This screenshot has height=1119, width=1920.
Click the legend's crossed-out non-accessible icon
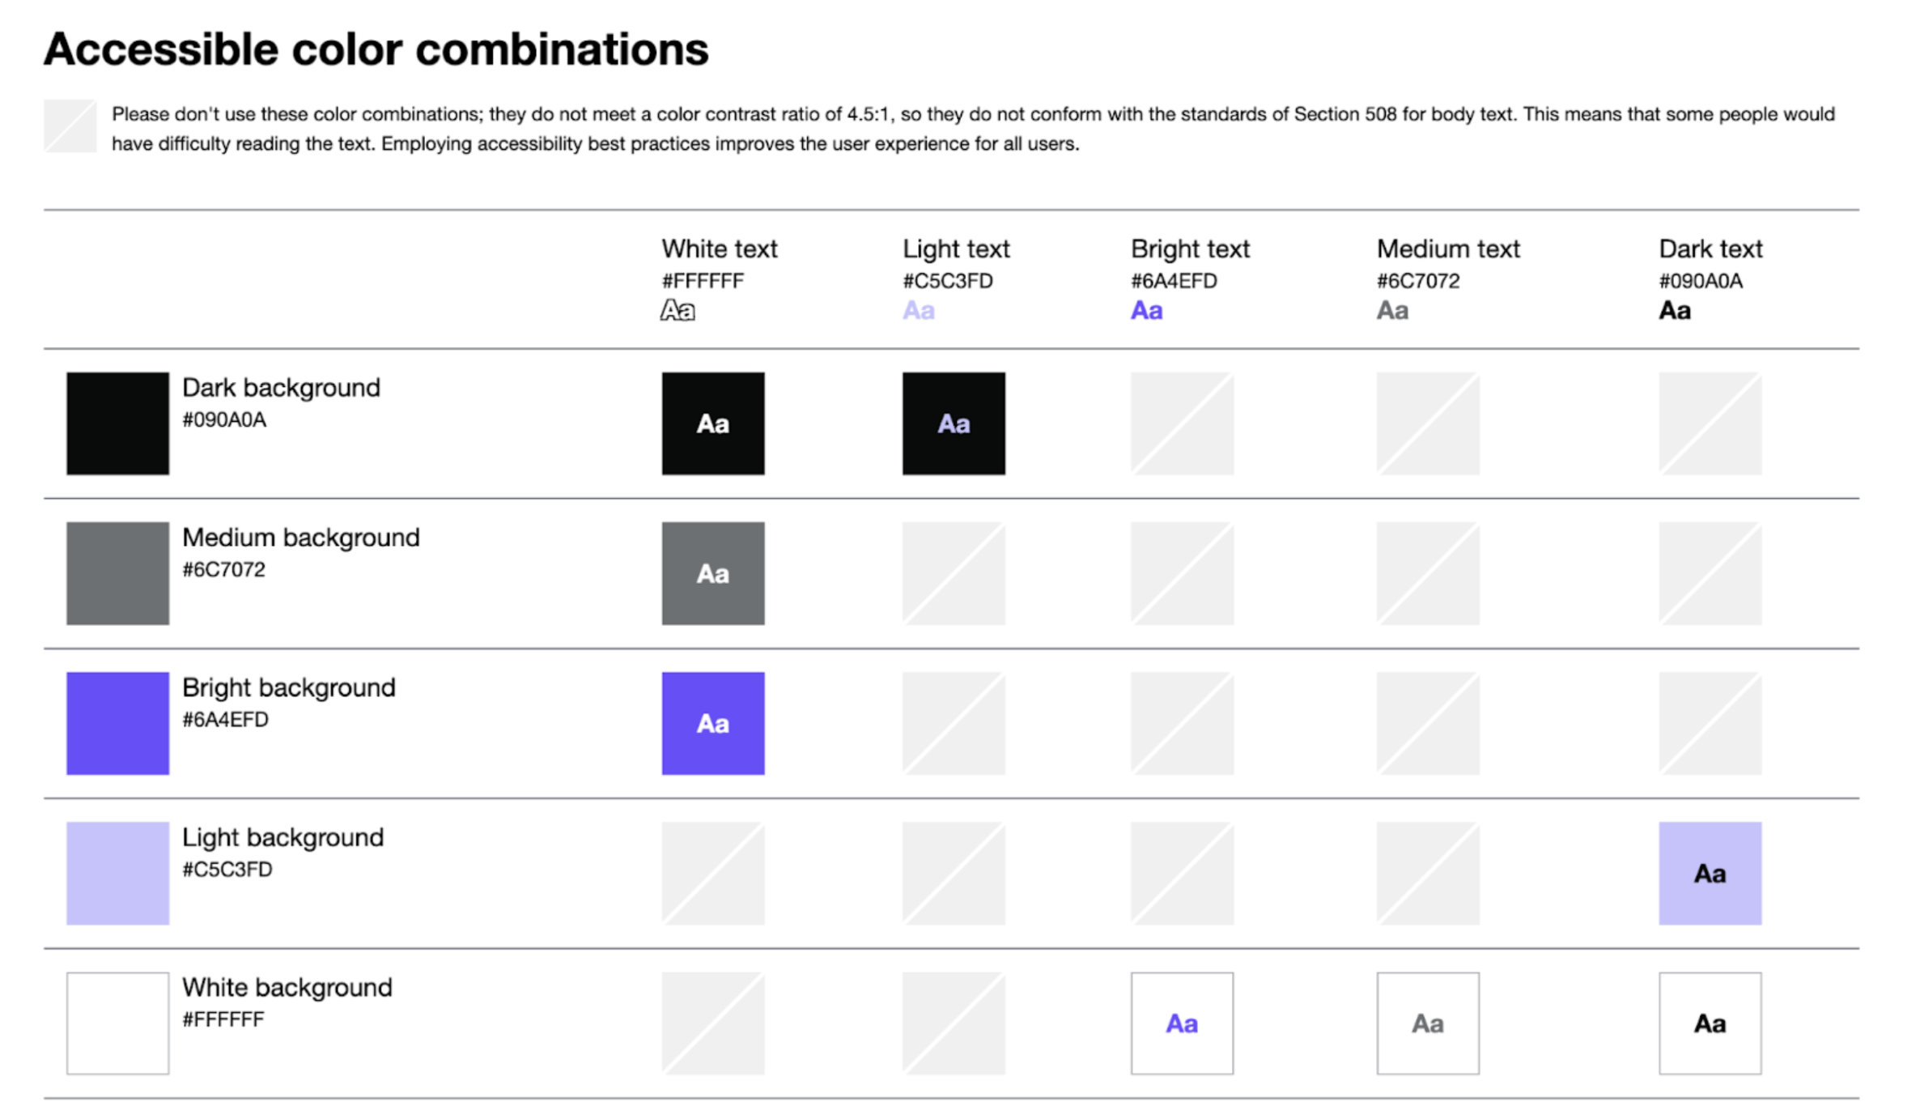[70, 126]
